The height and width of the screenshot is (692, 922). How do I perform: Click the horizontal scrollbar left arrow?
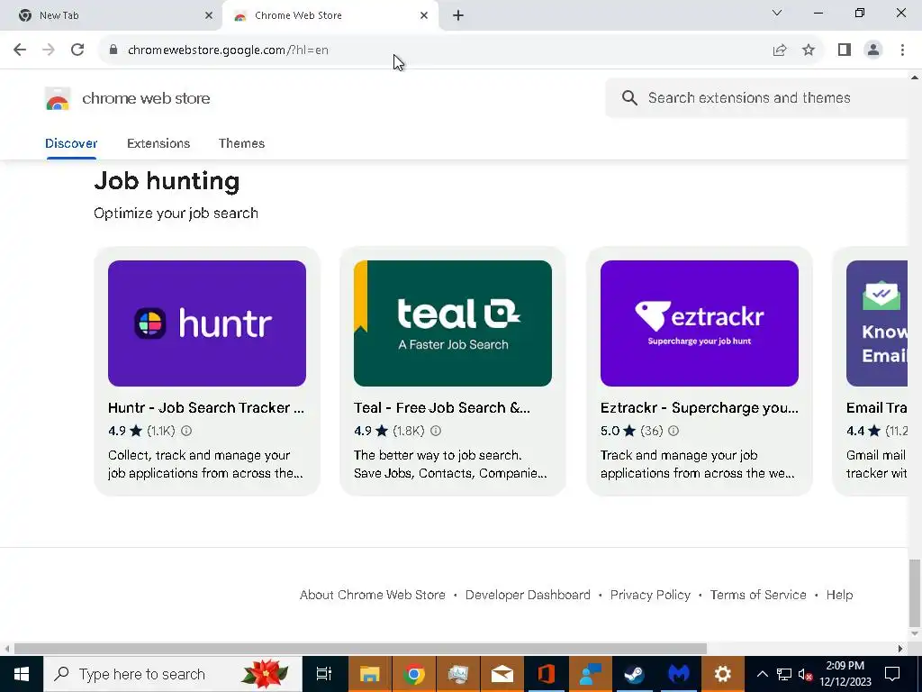pos(7,649)
